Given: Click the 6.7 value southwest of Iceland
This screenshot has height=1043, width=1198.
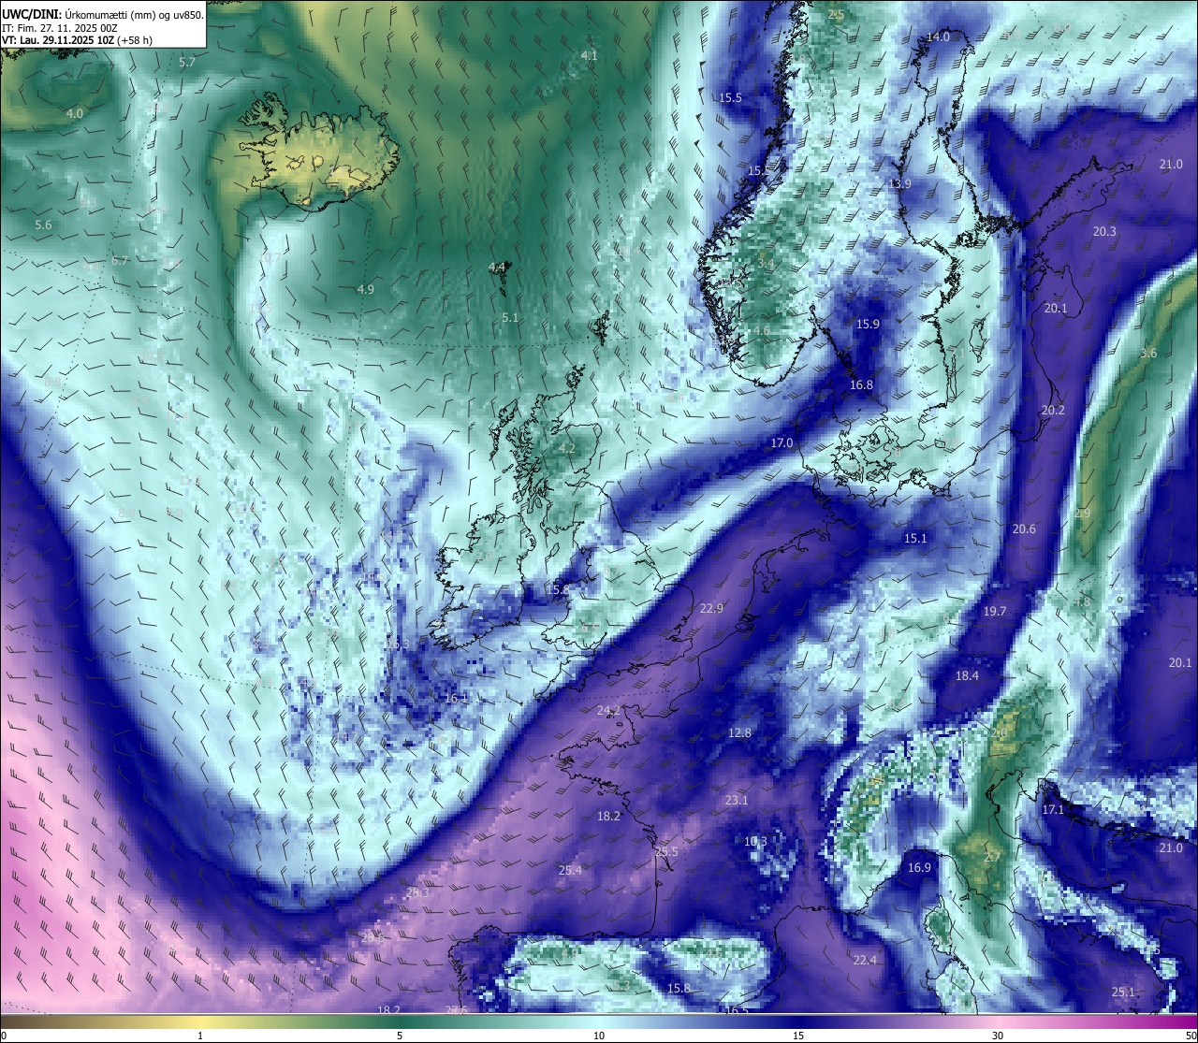Looking at the screenshot, I should coord(119,261).
